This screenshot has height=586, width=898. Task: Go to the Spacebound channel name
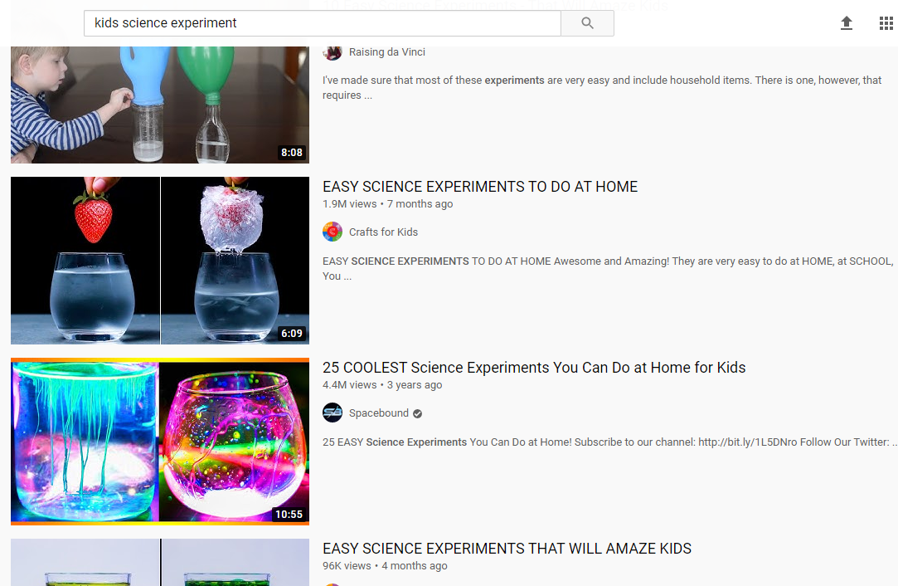379,413
